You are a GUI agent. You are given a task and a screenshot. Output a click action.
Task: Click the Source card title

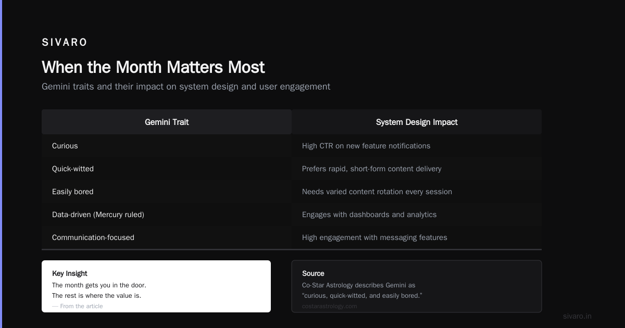pyautogui.click(x=313, y=273)
